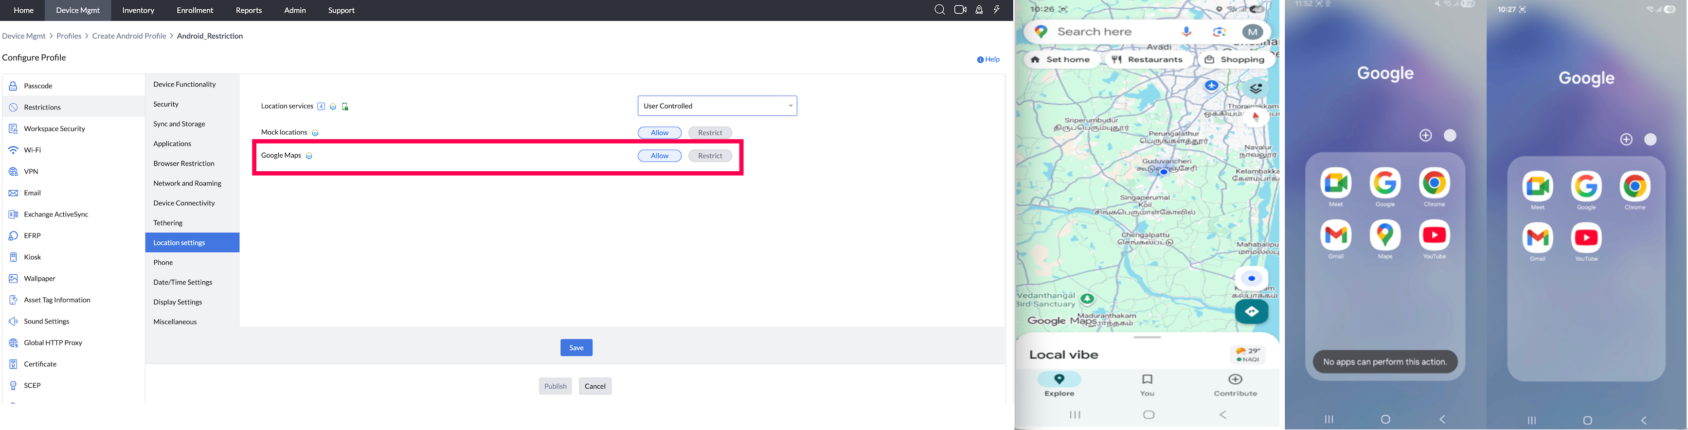
Task: Go to the Home tab
Action: [23, 11]
